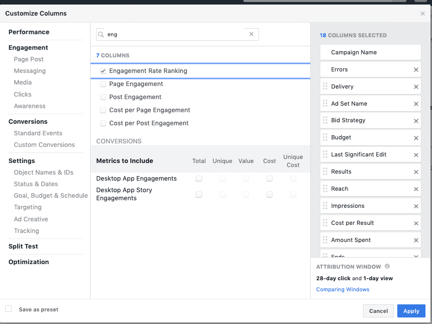Remove the Budget column from selected list
Image resolution: width=432 pixels, height=324 pixels.
click(416, 138)
